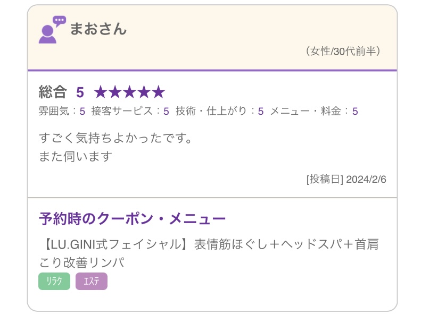The width and height of the screenshot is (421, 315).
Task: Click the fourth rating star
Action: click(144, 92)
